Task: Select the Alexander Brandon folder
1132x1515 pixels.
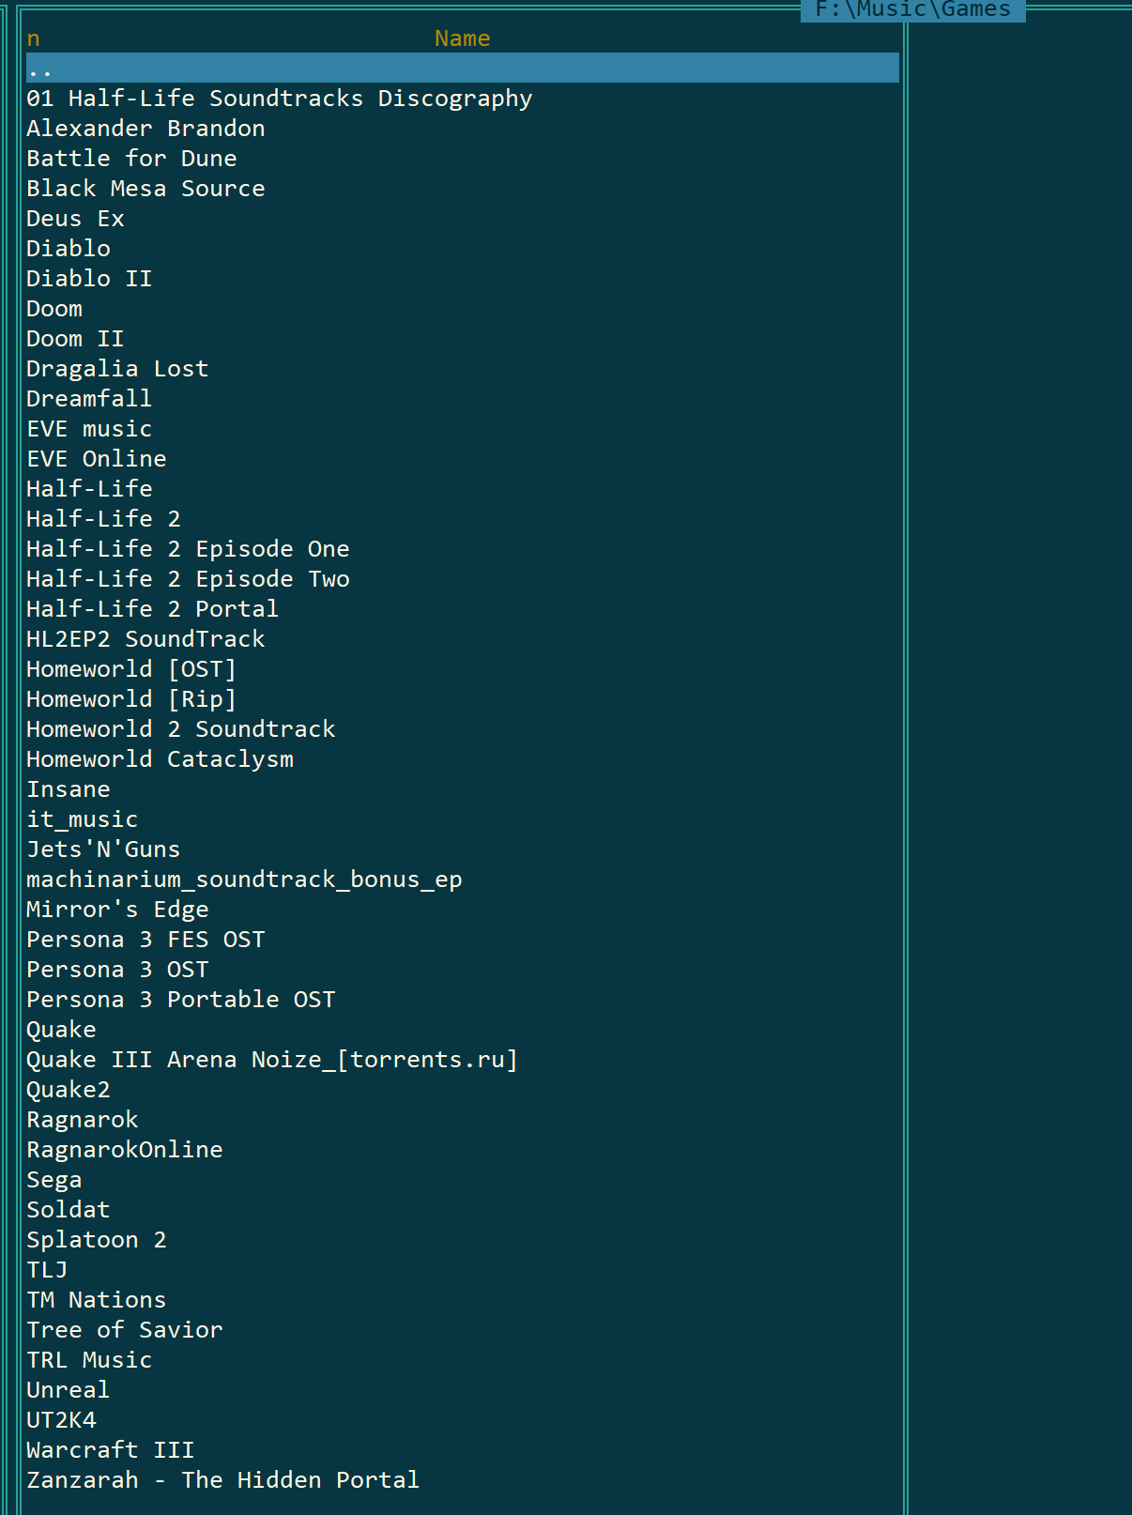Action: click(x=145, y=129)
